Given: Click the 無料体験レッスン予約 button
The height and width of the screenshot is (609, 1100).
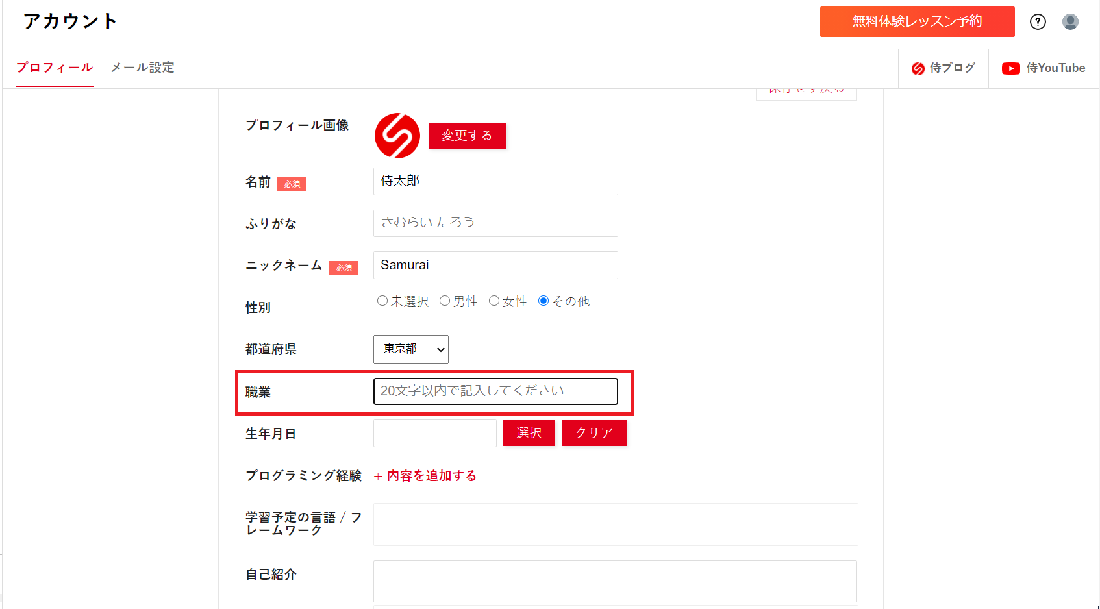Looking at the screenshot, I should pos(917,21).
